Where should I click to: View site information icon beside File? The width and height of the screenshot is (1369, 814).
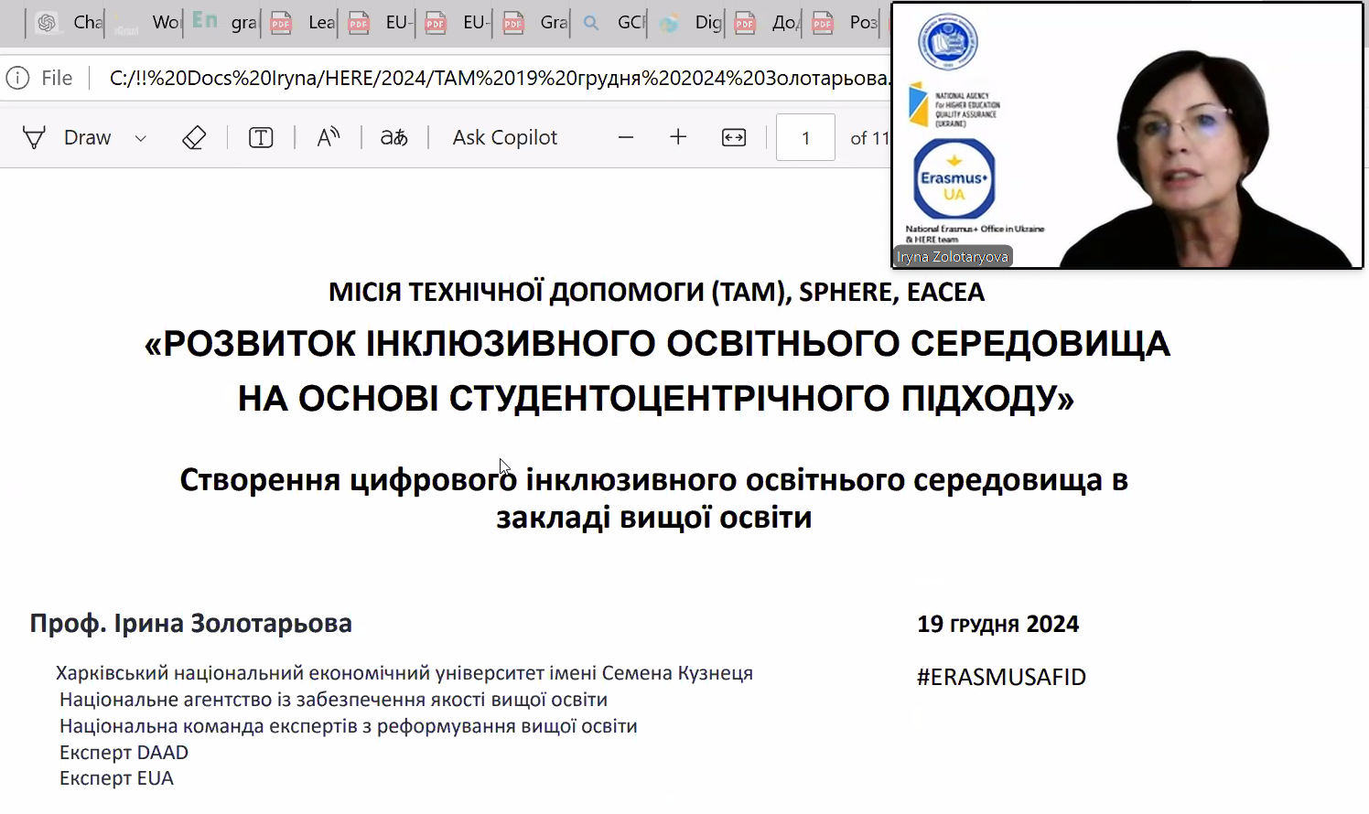pos(17,79)
